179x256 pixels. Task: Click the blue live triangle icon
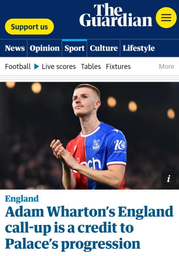37,66
